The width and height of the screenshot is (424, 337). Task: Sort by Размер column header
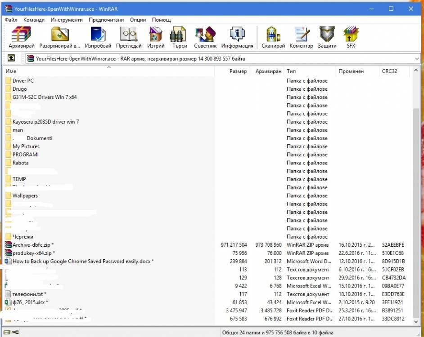tap(231, 71)
